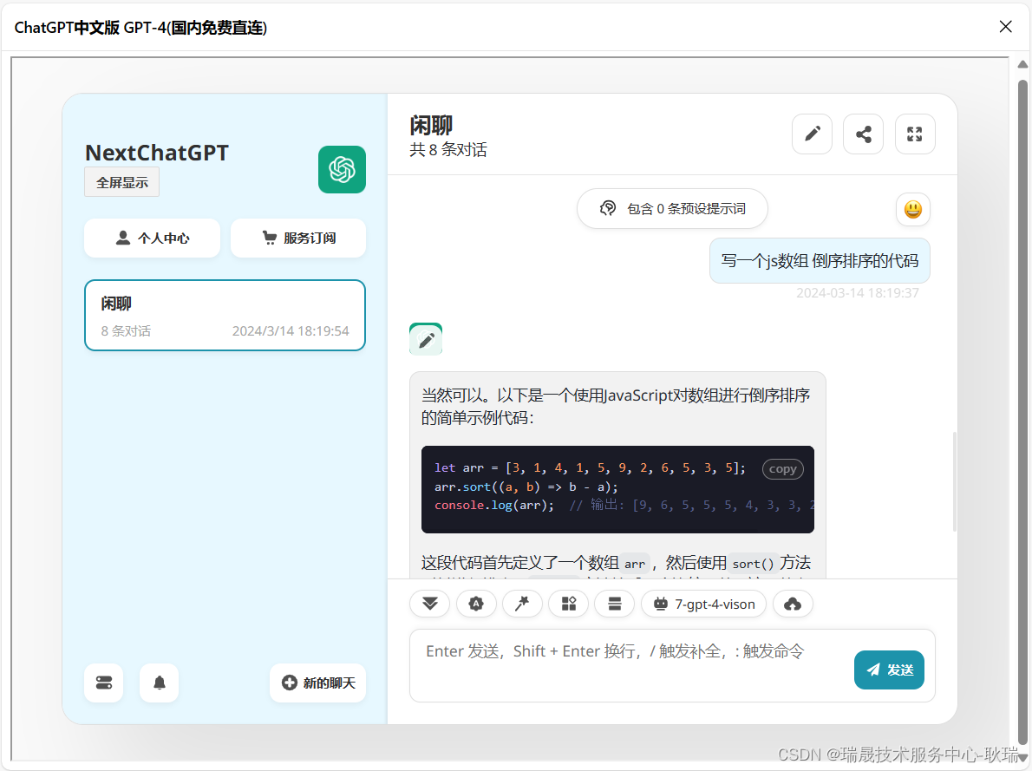This screenshot has height=771, width=1032.
Task: Click the clear context lines icon
Action: pos(615,604)
